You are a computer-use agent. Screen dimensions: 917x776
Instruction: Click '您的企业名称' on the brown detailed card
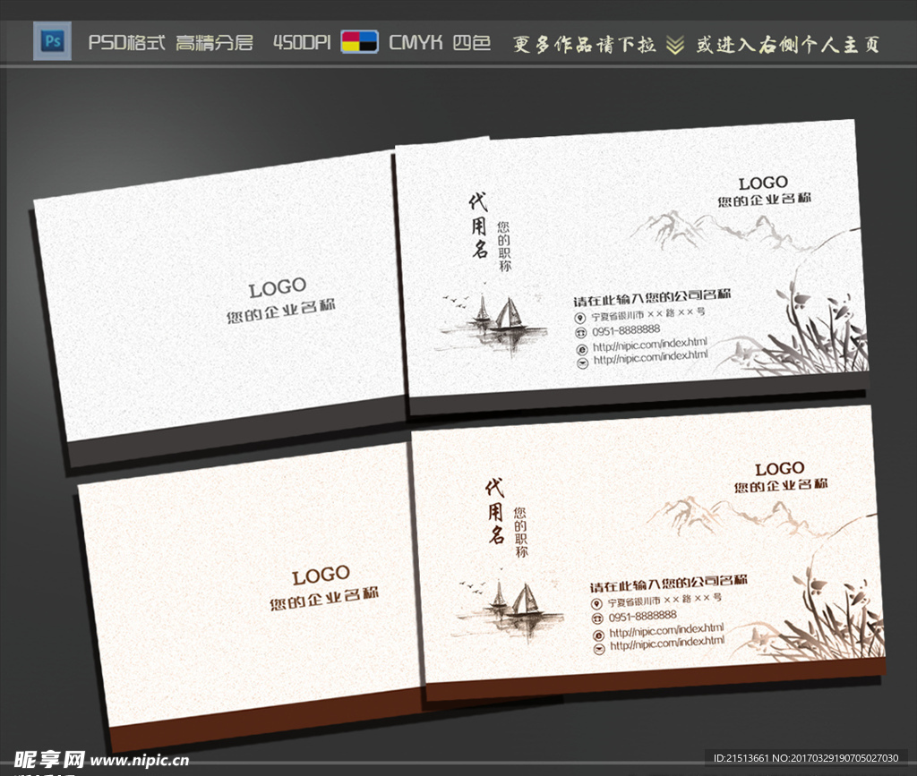781,486
